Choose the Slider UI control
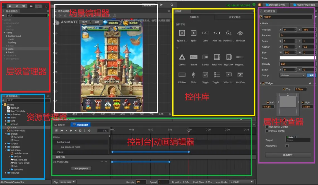Viewport: 318px width, 185px height. (194, 75)
